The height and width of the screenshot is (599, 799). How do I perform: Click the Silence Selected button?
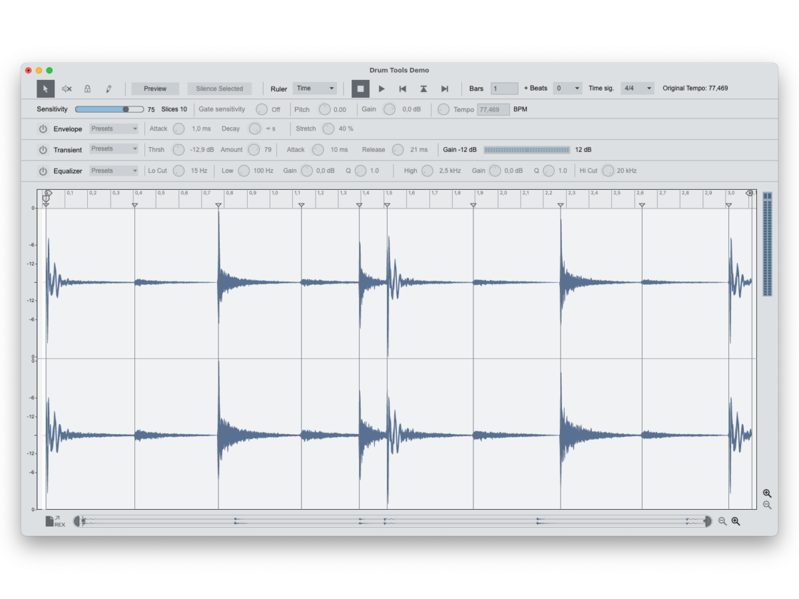[219, 89]
